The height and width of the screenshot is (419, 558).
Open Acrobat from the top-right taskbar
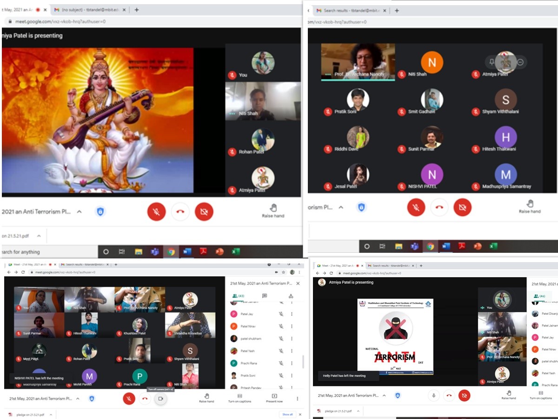[462, 246]
